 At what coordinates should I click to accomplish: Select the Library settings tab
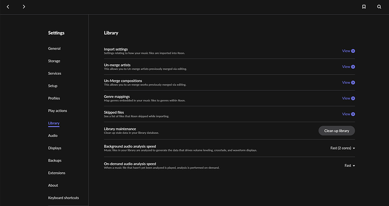(54, 123)
